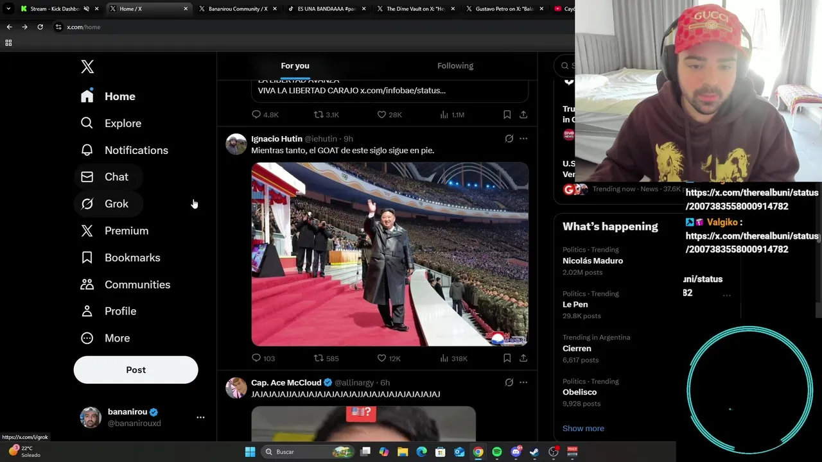Switch to Stream - Kick Dashboard tab
This screenshot has width=822, height=462.
pyautogui.click(x=59, y=9)
